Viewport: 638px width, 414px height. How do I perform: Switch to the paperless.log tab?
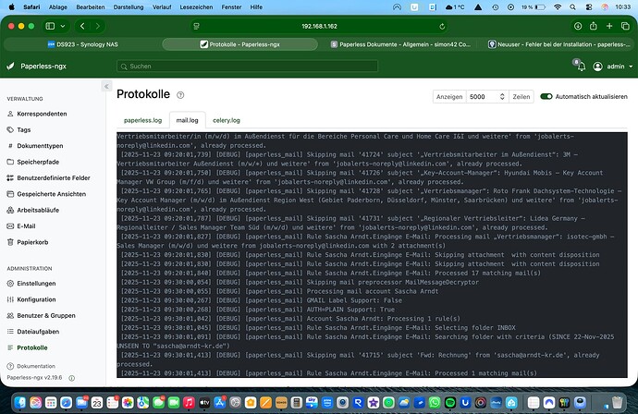(142, 120)
